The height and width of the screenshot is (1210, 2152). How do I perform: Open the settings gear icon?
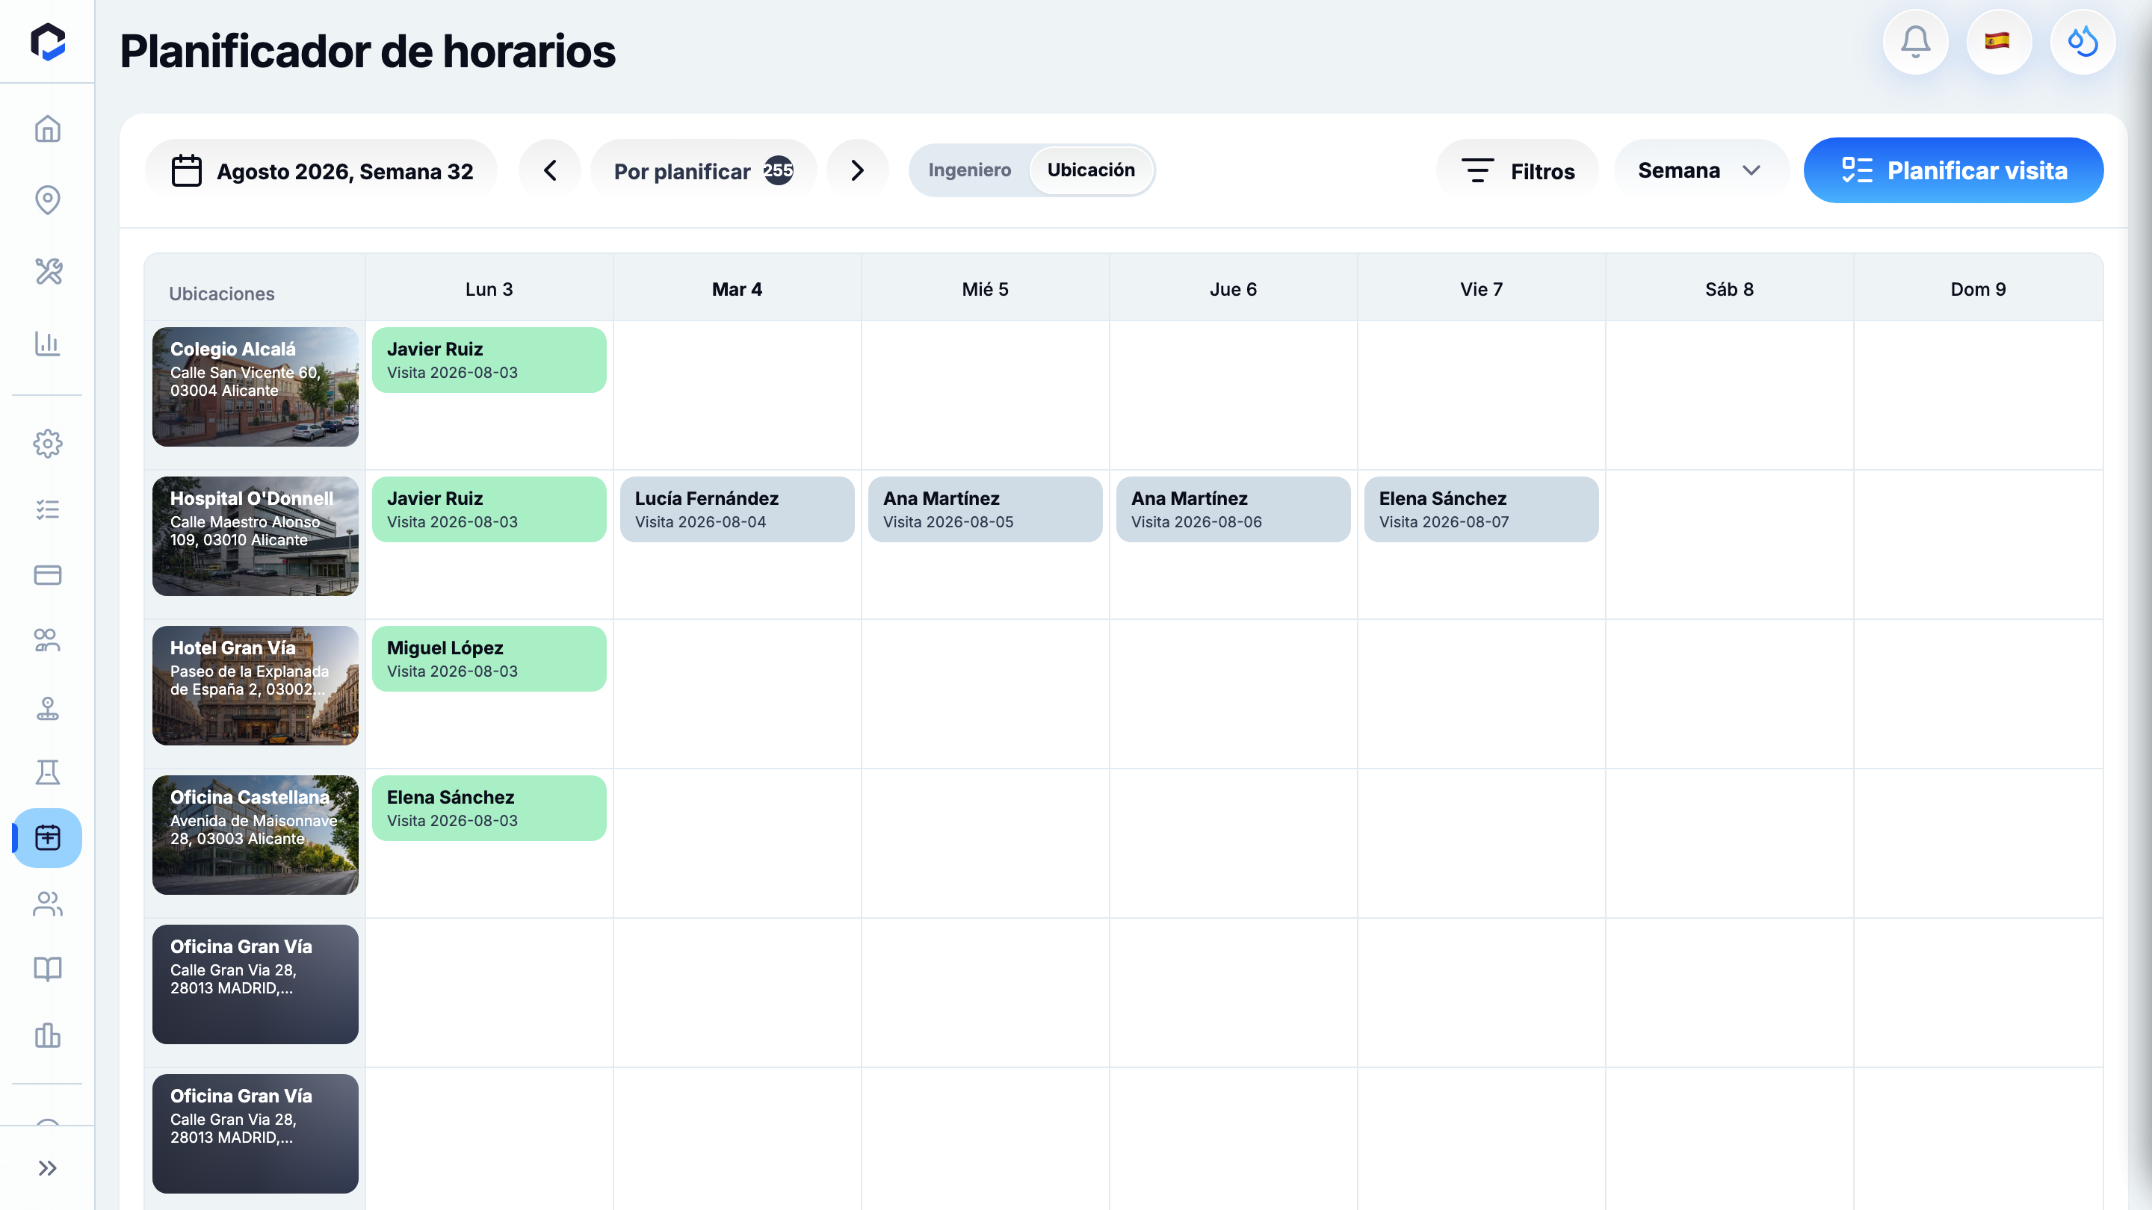(48, 444)
